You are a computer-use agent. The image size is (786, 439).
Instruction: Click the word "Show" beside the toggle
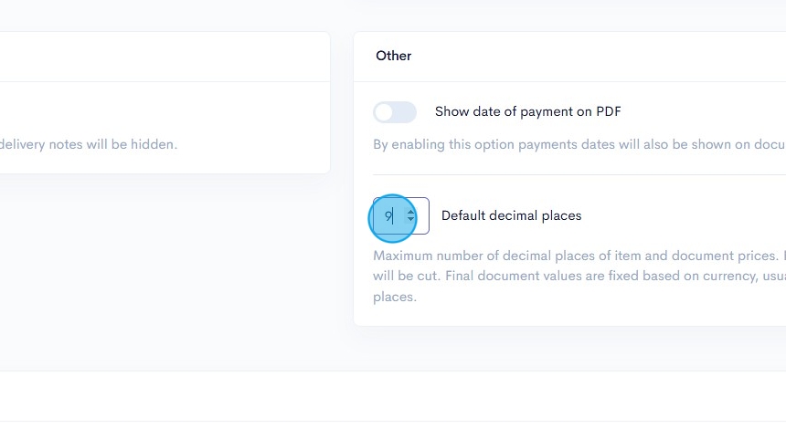click(x=451, y=112)
